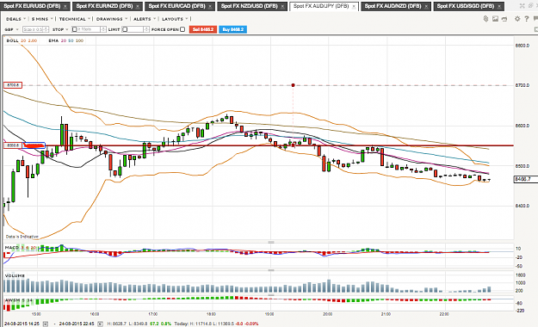Click the save chart image icon
The width and height of the screenshot is (538, 327).
tap(495, 19)
